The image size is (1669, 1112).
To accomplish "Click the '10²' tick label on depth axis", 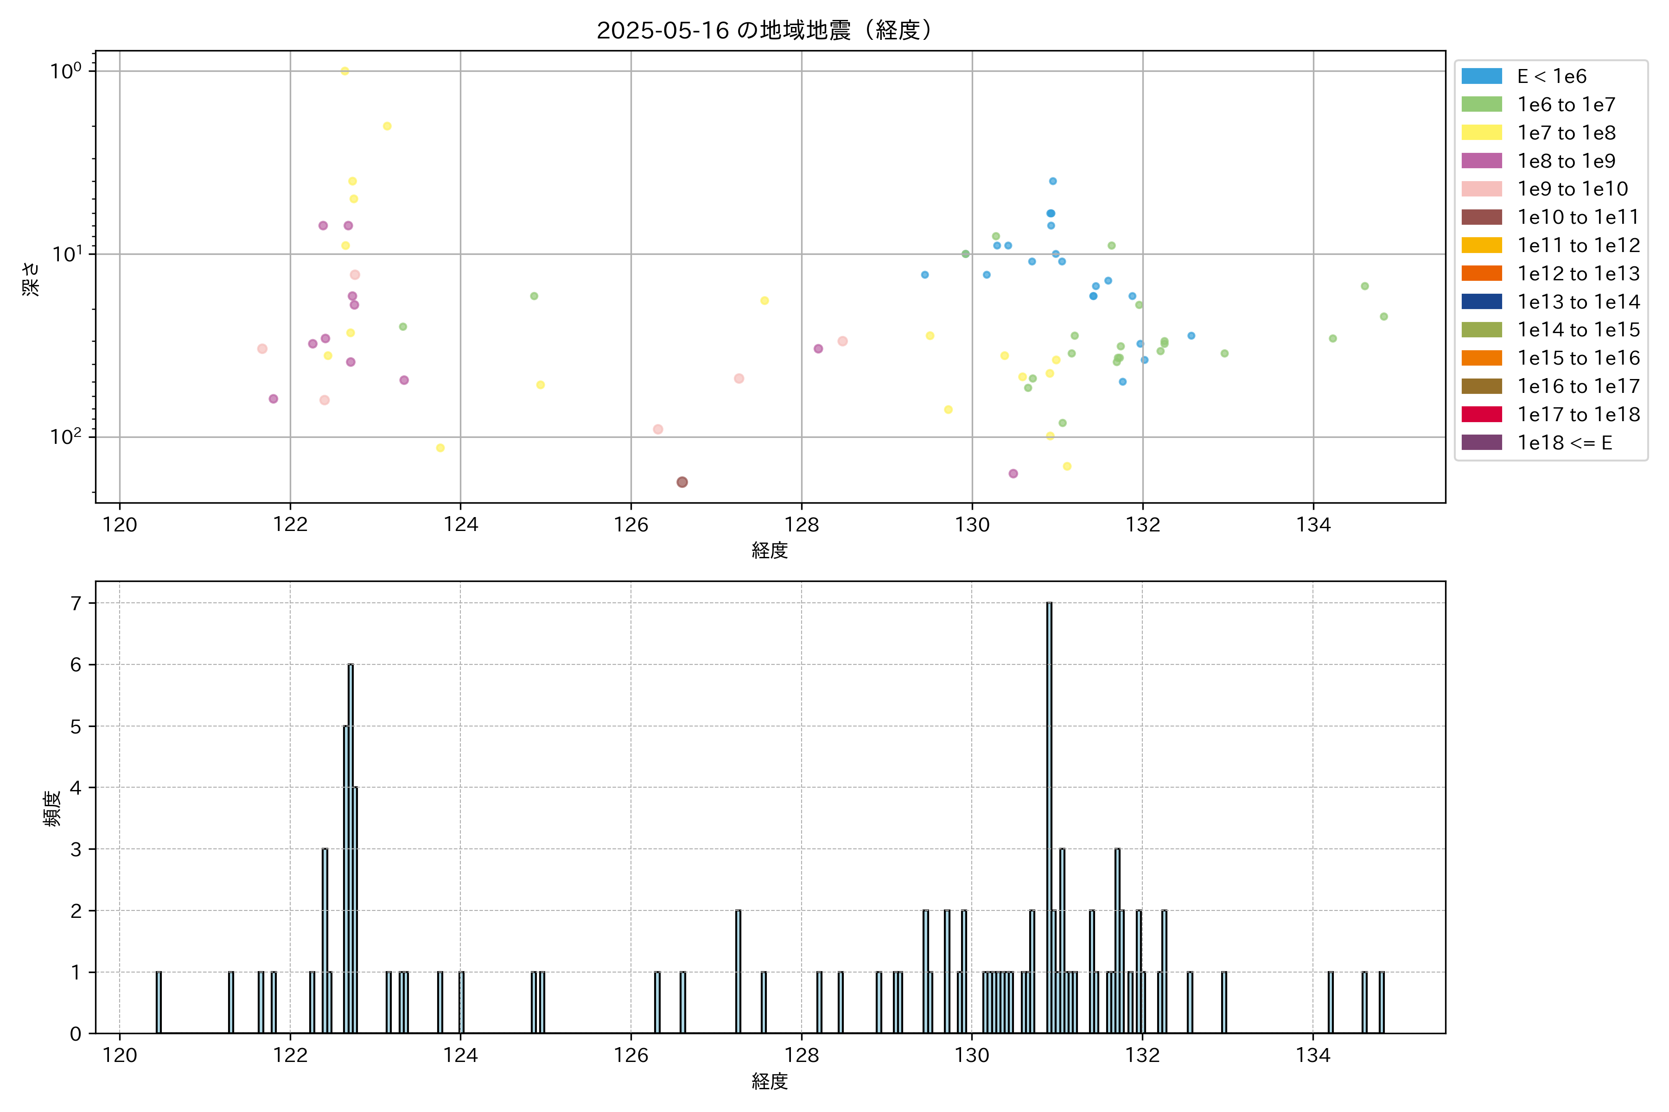I will (65, 436).
